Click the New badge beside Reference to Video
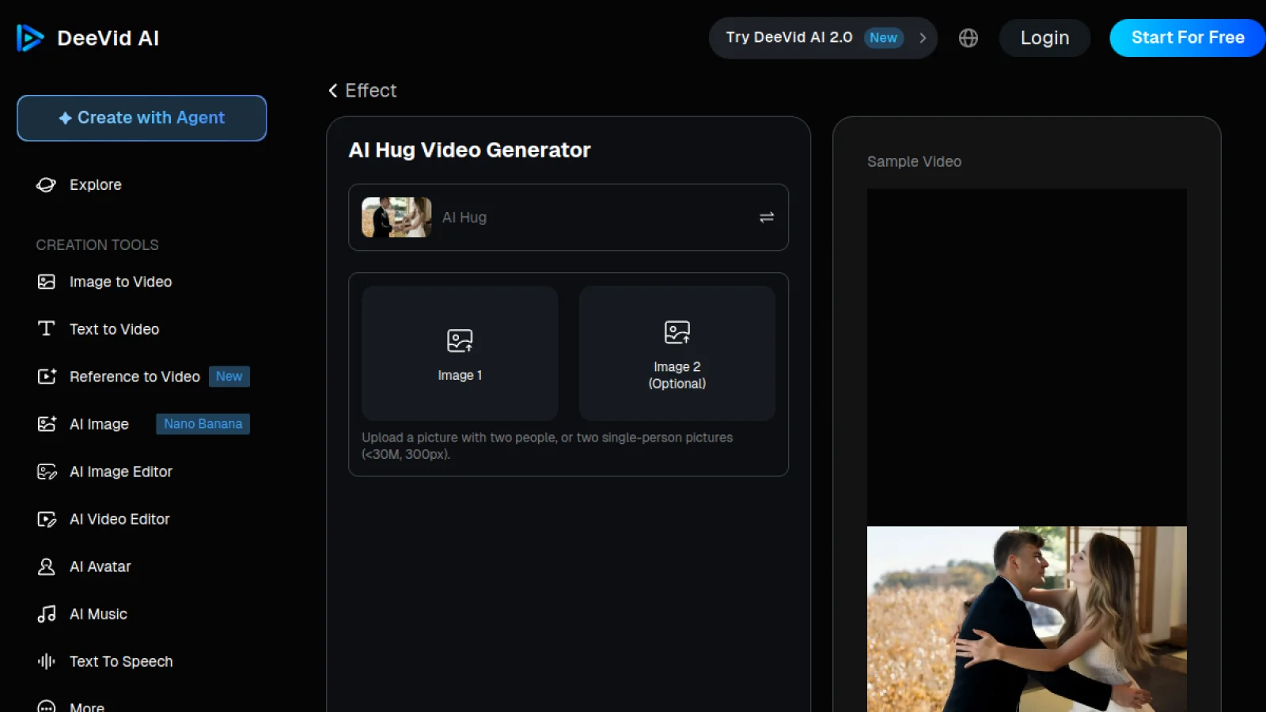The image size is (1266, 712). [229, 377]
